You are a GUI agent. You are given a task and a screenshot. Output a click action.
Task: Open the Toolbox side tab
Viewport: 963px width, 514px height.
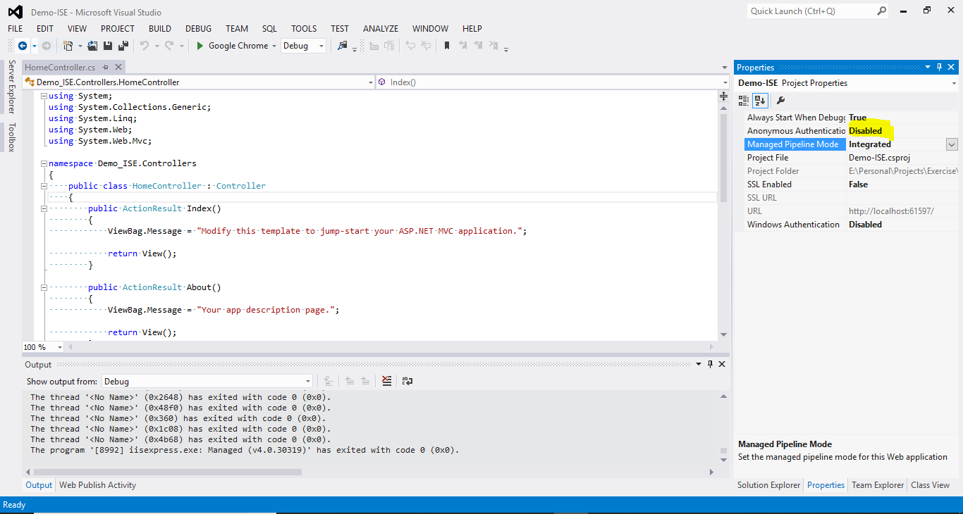coord(11,137)
